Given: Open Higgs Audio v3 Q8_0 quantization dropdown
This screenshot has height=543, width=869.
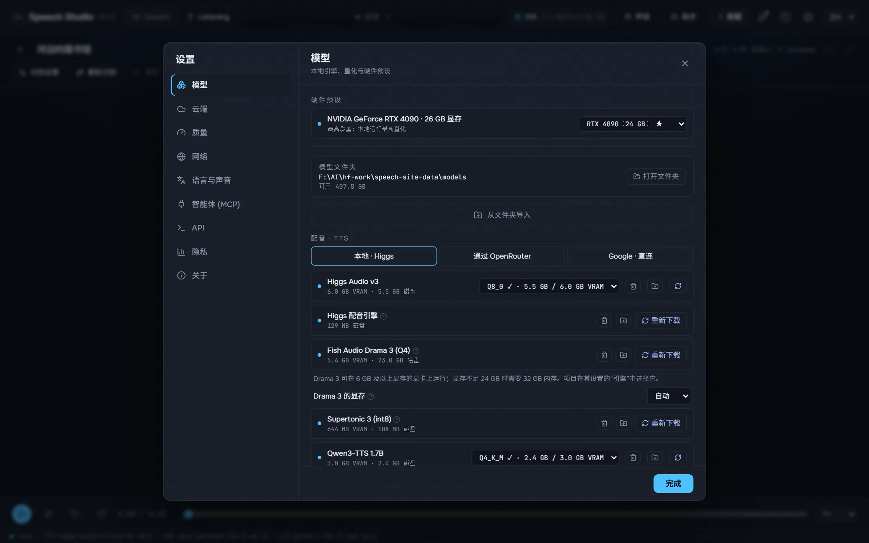Looking at the screenshot, I should pyautogui.click(x=549, y=286).
